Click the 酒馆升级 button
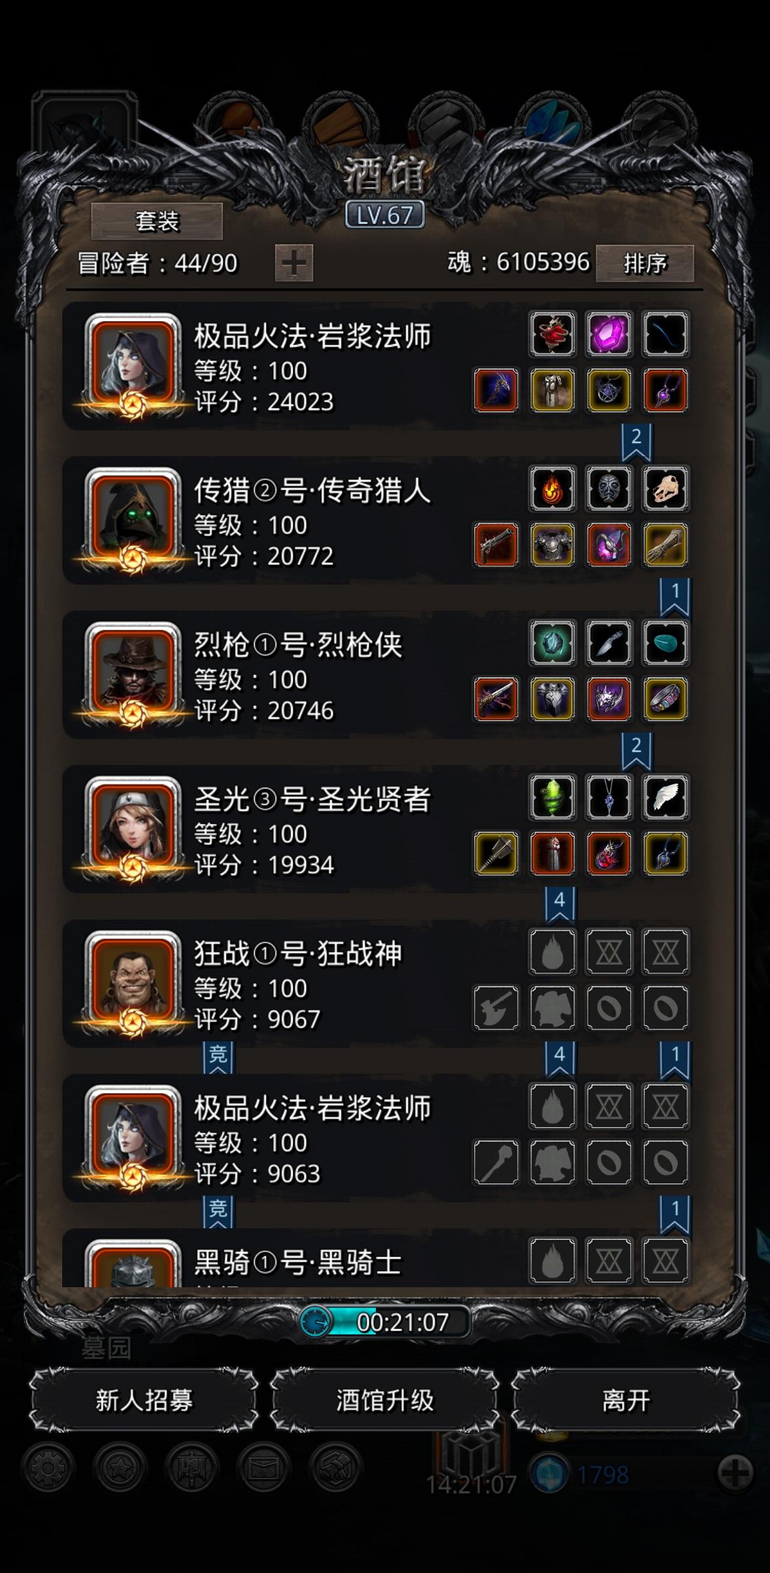 (x=385, y=1401)
